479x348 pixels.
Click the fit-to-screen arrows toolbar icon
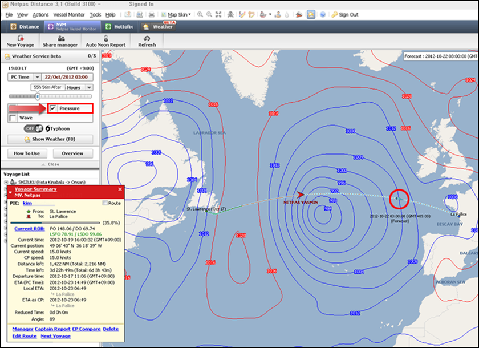(218, 14)
